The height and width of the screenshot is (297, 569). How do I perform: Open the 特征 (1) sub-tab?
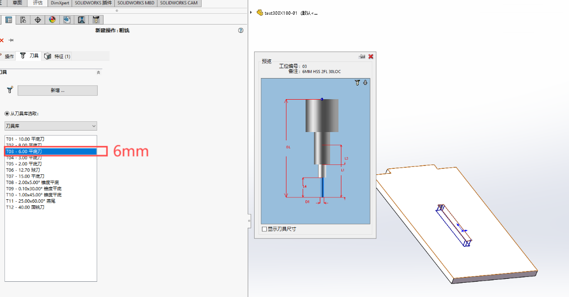57,56
